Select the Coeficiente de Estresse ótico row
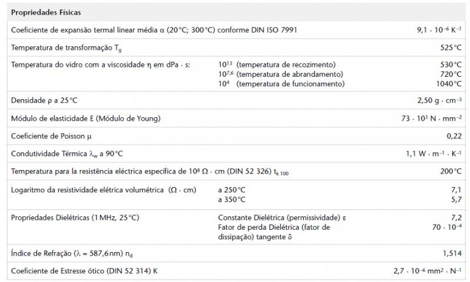The width and height of the screenshot is (470, 282). click(237, 271)
